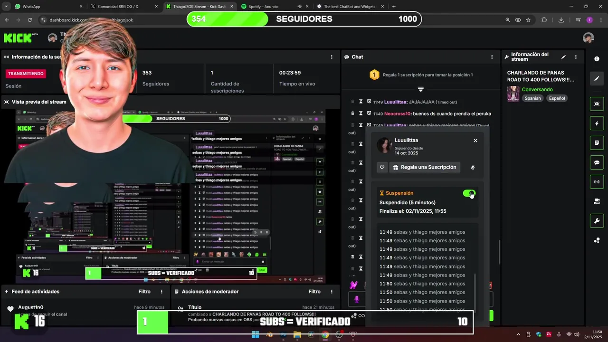Click the Conversando category thumbnail
The width and height of the screenshot is (608, 342).
[513, 94]
